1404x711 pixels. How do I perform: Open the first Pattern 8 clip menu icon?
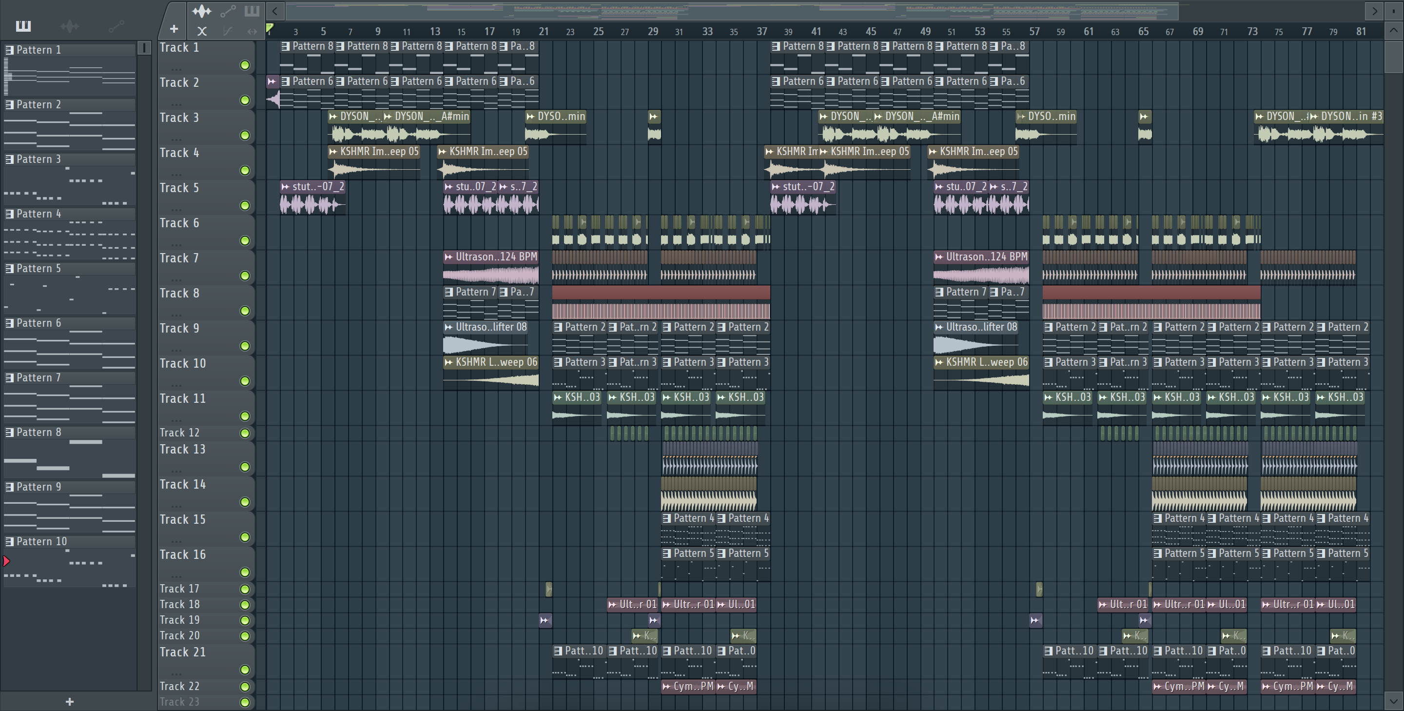tap(286, 46)
